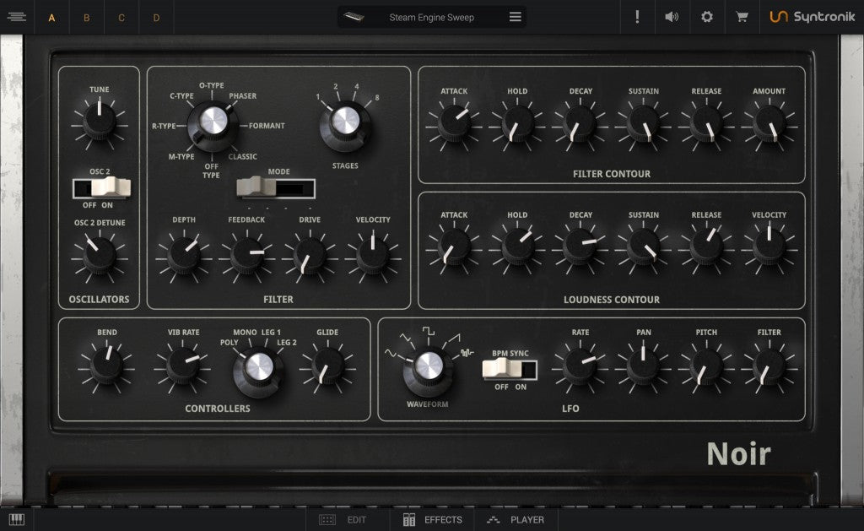Open the Steam Engine Sweep preset selector
Screen dimensions: 864x531
(x=431, y=16)
